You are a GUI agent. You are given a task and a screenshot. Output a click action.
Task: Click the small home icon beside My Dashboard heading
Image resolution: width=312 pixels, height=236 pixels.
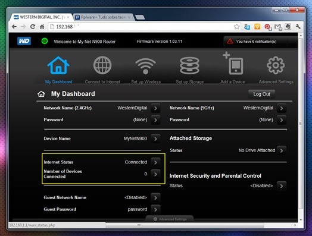point(41,94)
